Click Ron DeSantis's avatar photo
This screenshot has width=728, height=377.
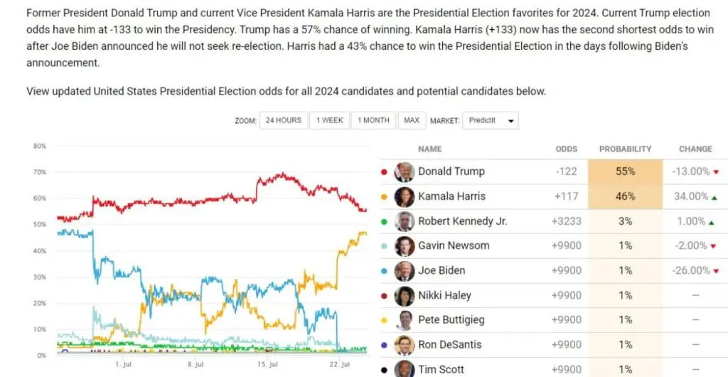(405, 345)
